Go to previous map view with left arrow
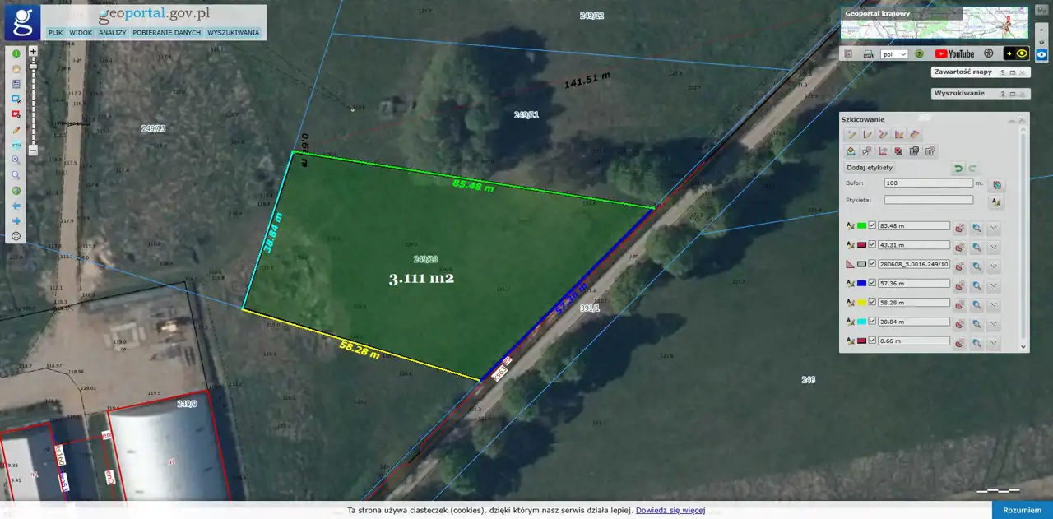Image resolution: width=1053 pixels, height=519 pixels. [16, 206]
